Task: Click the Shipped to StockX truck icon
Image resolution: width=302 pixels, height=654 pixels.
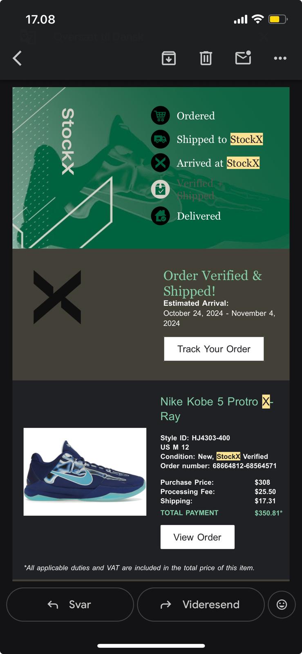Action: click(160, 139)
